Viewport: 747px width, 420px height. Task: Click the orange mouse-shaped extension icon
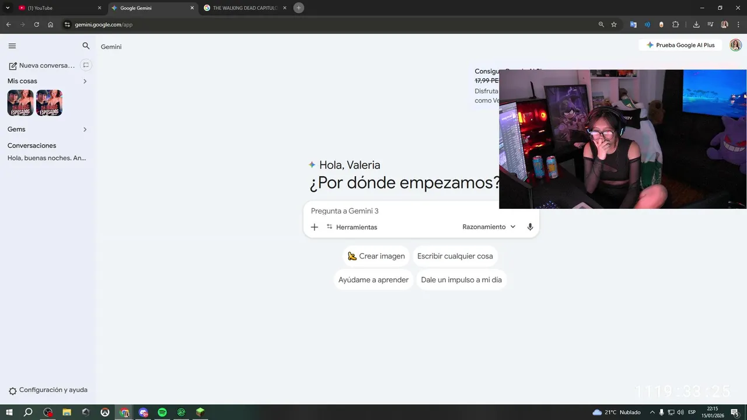click(x=661, y=24)
